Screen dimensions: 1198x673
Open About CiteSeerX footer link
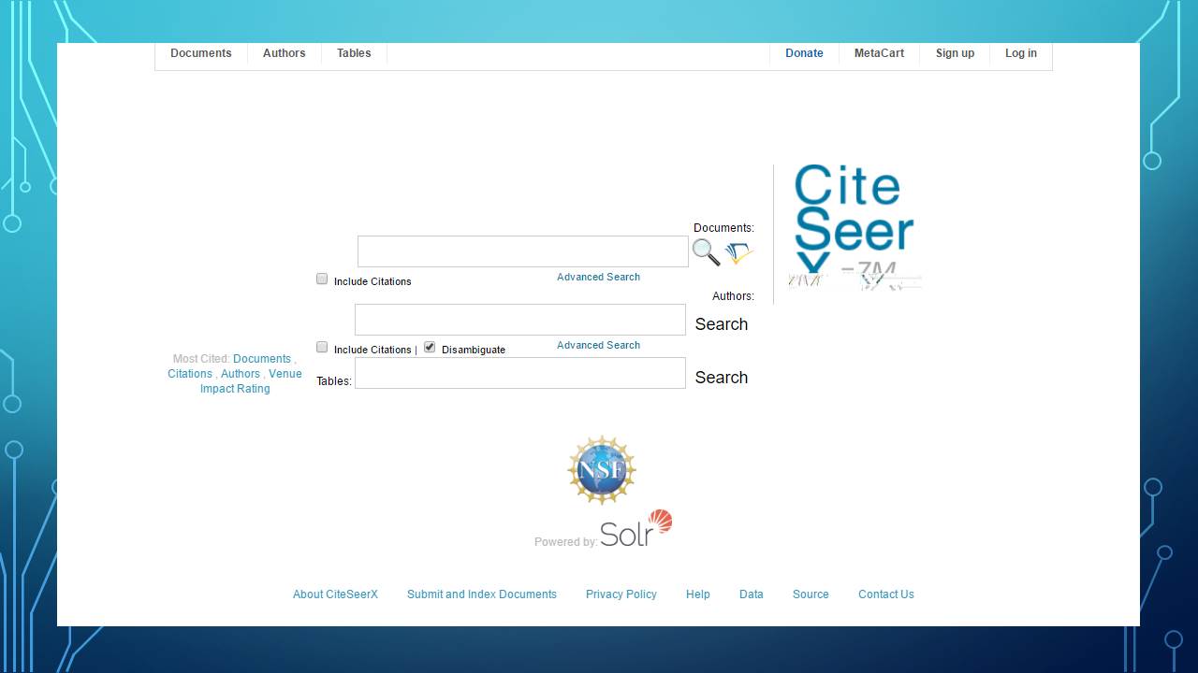pos(335,594)
